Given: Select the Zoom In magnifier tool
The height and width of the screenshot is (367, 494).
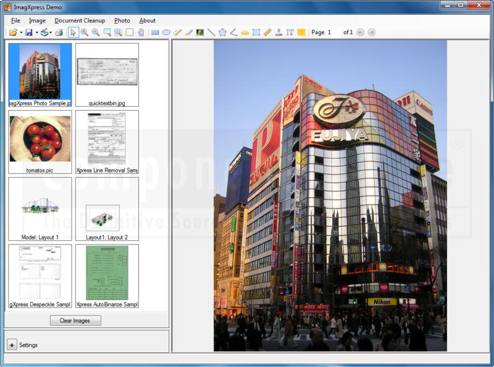Looking at the screenshot, I should click(85, 32).
